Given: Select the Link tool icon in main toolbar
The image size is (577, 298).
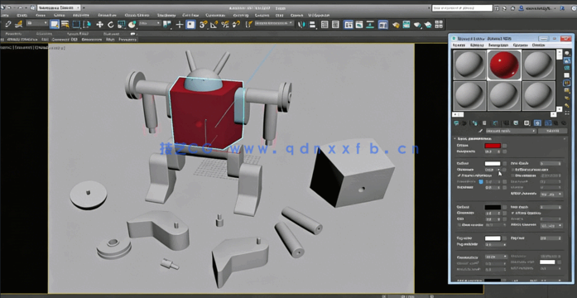Looking at the screenshot, I should pos(7,25).
